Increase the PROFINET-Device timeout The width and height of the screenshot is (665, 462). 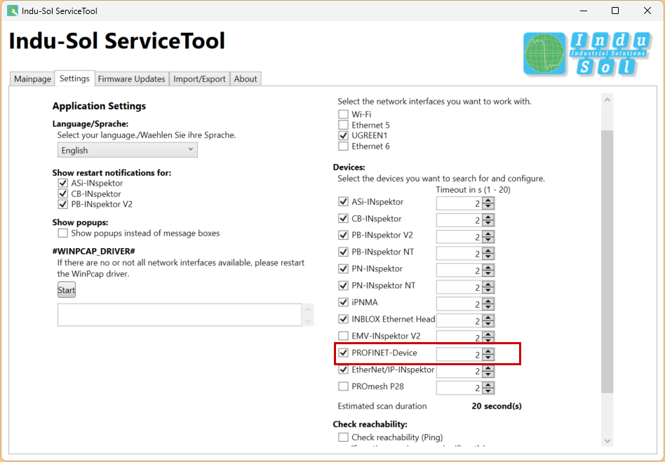[x=488, y=351]
